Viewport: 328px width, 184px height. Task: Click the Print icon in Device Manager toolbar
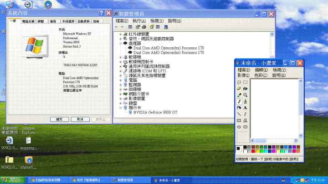(x=144, y=27)
